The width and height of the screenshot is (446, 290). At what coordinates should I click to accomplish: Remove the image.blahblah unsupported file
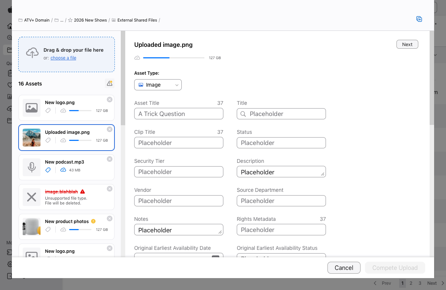pos(109,189)
